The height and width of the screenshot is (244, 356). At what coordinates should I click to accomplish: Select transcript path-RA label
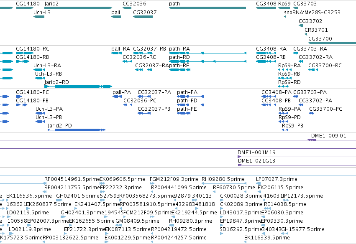(179, 49)
